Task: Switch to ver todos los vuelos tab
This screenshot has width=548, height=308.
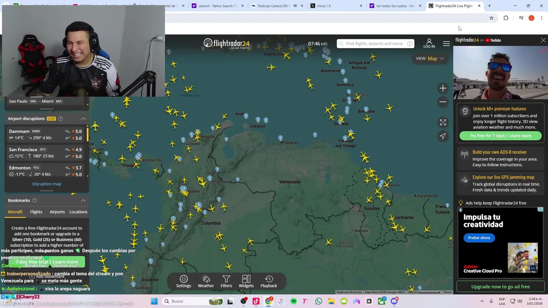Action: (x=395, y=6)
